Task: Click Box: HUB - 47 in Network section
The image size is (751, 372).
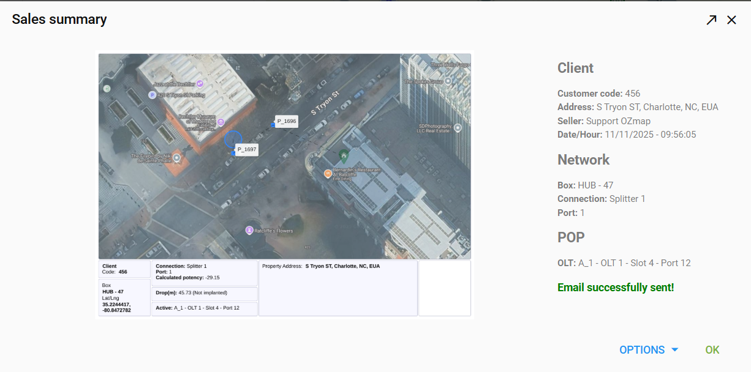Action: (585, 185)
